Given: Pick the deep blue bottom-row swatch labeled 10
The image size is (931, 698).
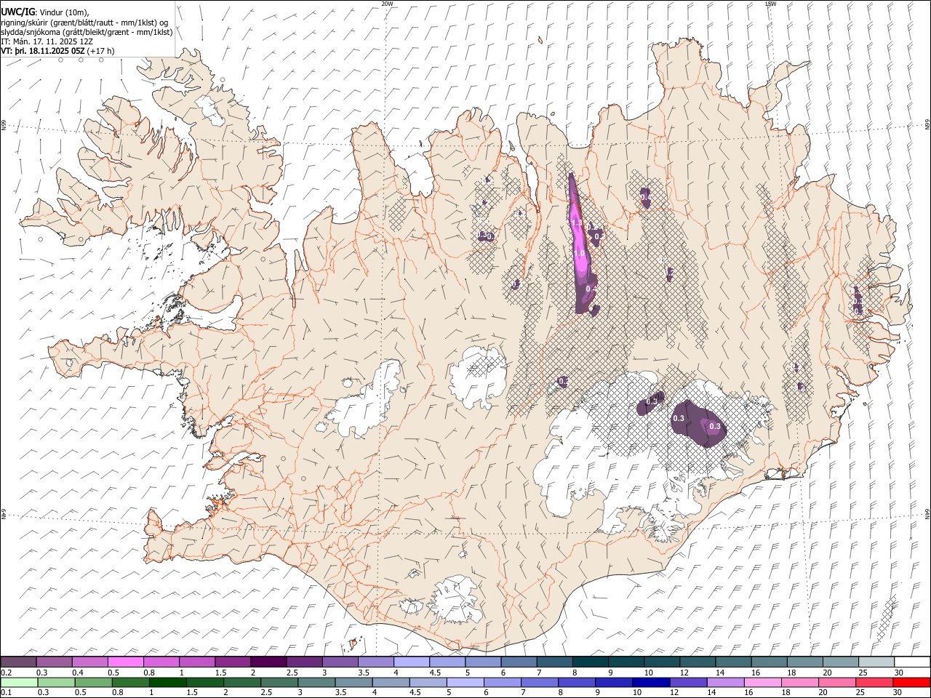Looking at the screenshot, I should coord(651,682).
